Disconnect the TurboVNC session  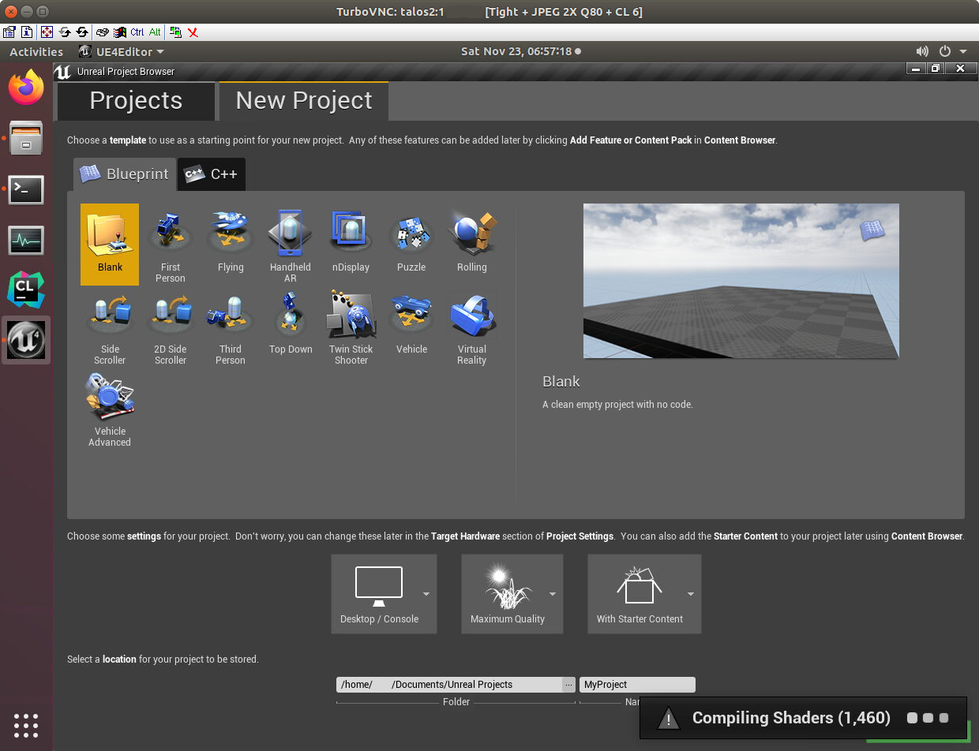tap(193, 32)
